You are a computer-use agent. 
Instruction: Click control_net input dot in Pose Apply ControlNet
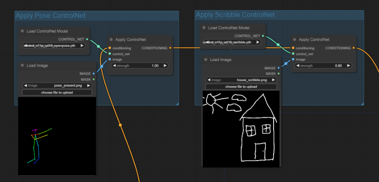(x=110, y=54)
